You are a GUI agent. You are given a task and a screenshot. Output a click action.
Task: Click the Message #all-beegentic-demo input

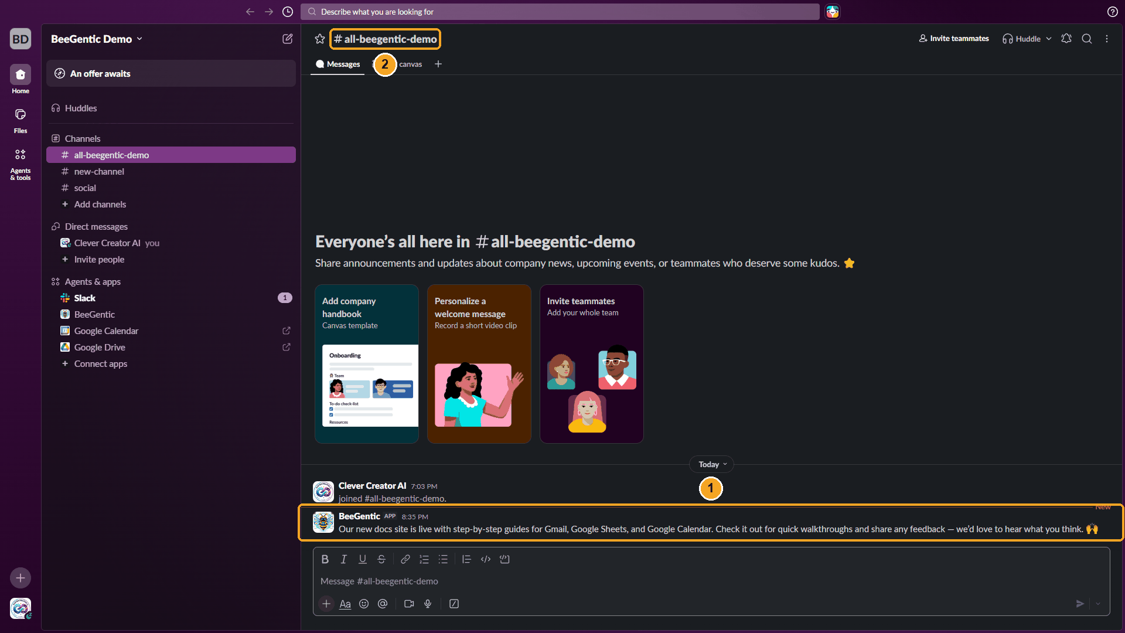pyautogui.click(x=711, y=581)
